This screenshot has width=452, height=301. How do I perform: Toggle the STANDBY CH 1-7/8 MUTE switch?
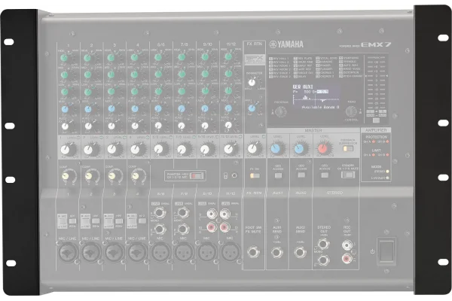point(348,175)
